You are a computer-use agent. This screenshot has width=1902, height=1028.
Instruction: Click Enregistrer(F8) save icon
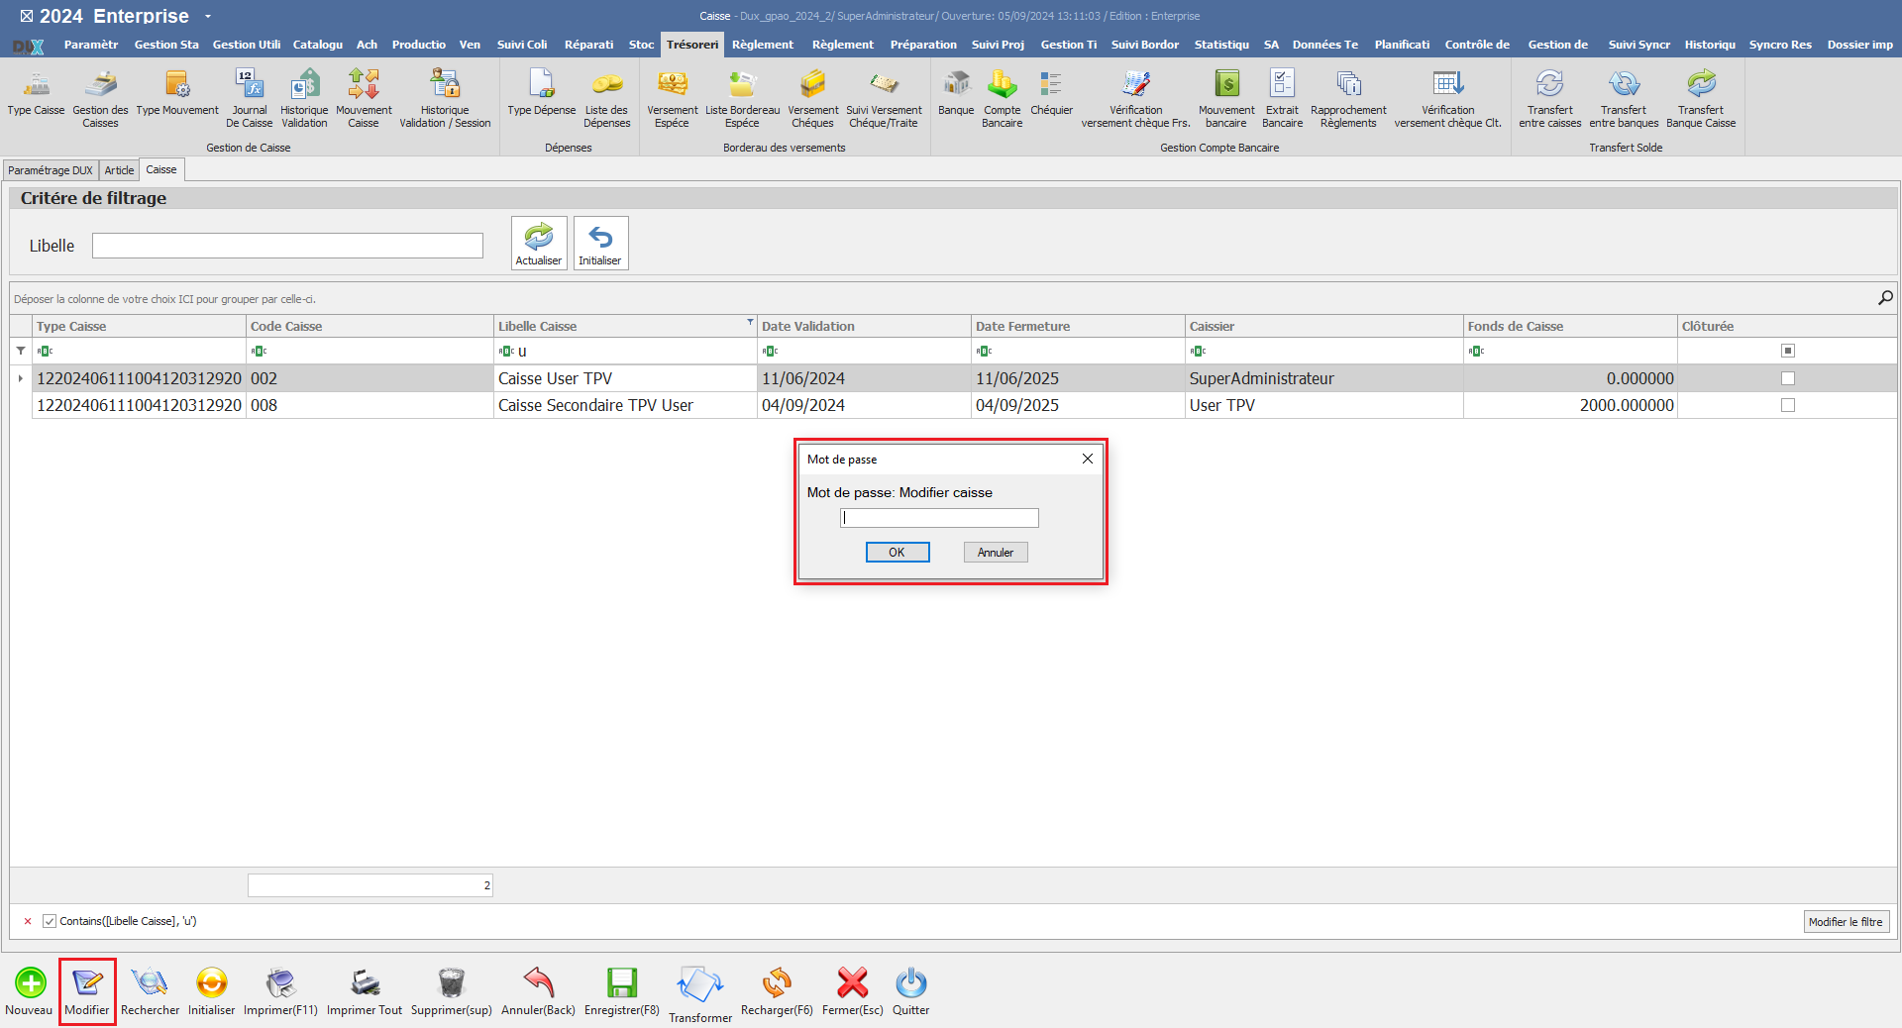click(621, 991)
